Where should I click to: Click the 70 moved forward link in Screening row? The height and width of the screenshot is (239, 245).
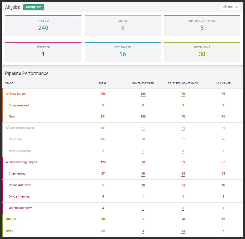pyautogui.click(x=143, y=139)
